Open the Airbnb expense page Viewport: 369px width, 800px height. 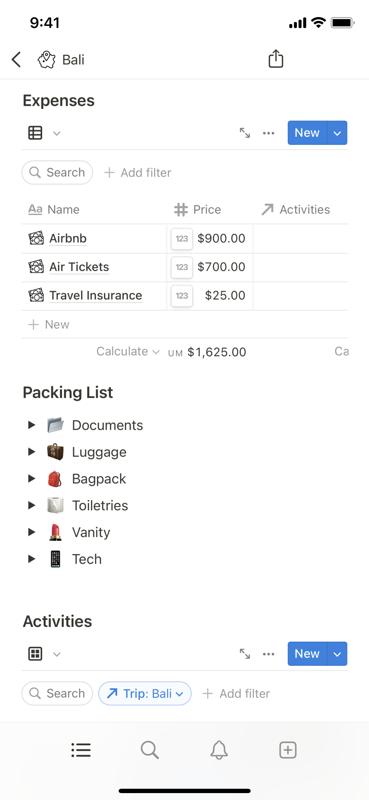coord(68,238)
